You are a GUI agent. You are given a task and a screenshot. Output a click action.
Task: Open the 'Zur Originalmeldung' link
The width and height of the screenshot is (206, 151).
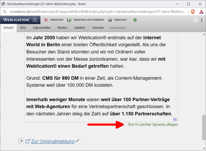(53, 141)
